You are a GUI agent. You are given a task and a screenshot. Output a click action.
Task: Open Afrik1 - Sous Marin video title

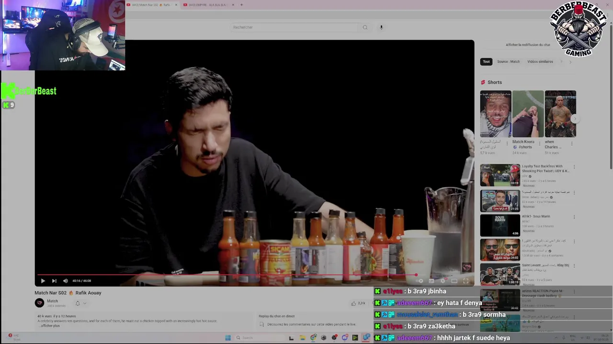click(x=536, y=216)
